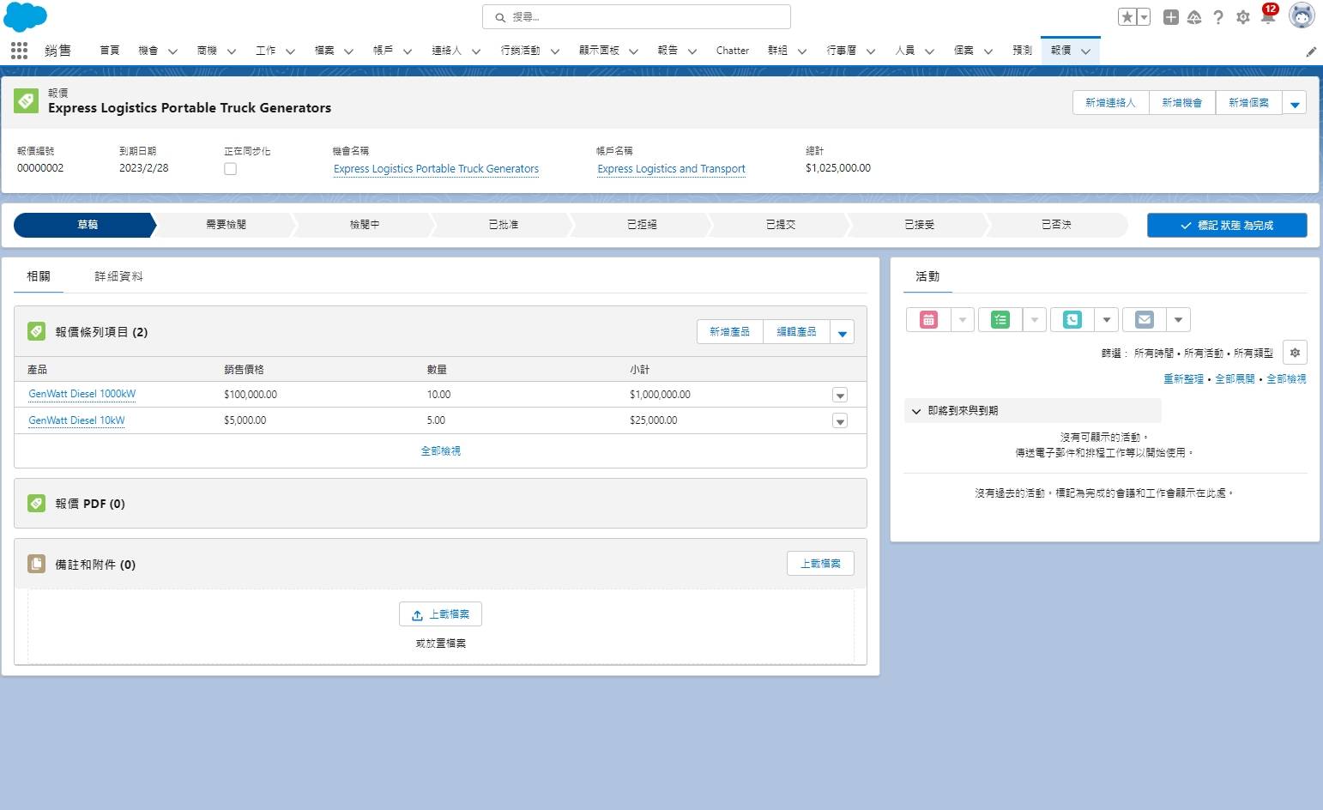1323x810 pixels.
Task: Select the 已否決 path stage
Action: click(1057, 225)
